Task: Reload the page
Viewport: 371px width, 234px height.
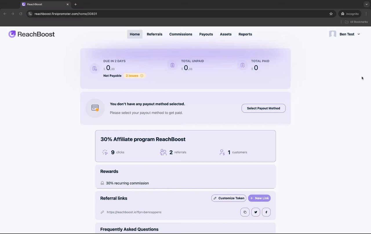Action: (21, 14)
